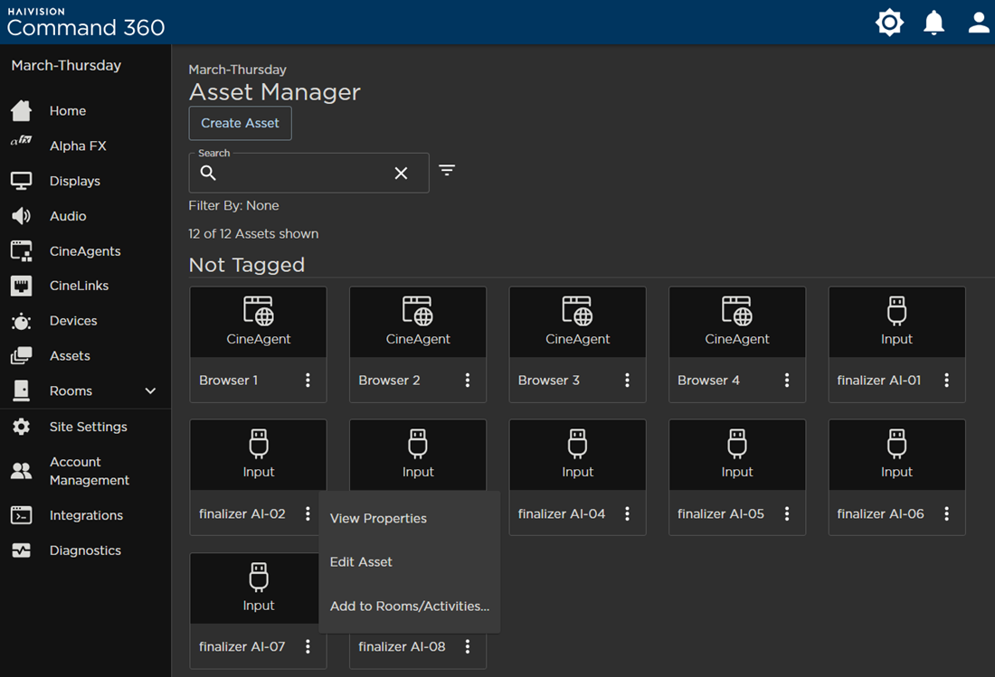Image resolution: width=995 pixels, height=677 pixels.
Task: Select the Browser 1 CineAgent thumbnail
Action: 259,322
